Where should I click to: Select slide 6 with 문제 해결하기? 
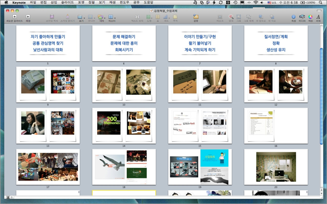[x=124, y=43]
